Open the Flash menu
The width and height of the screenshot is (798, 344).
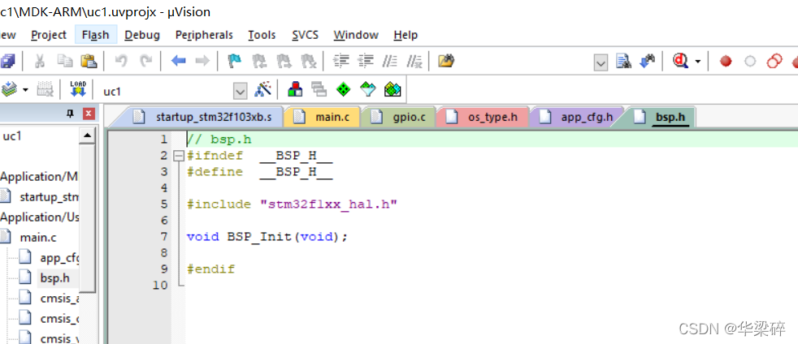click(96, 35)
